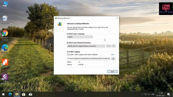Screen dimensions: 173x97
Task: Click the network tray icon
Action: point(146,94)
